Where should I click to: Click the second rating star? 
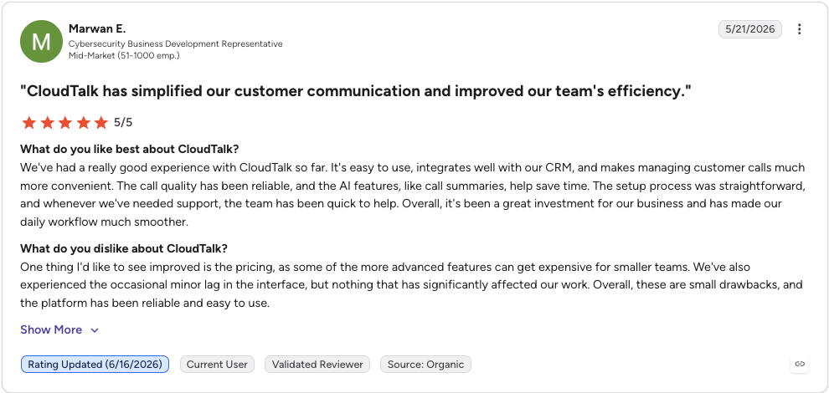click(47, 123)
